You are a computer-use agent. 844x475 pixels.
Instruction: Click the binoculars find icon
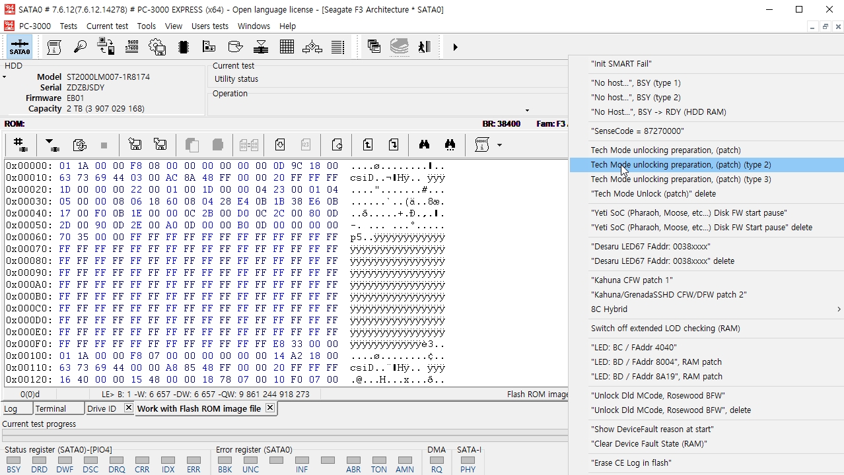[424, 145]
